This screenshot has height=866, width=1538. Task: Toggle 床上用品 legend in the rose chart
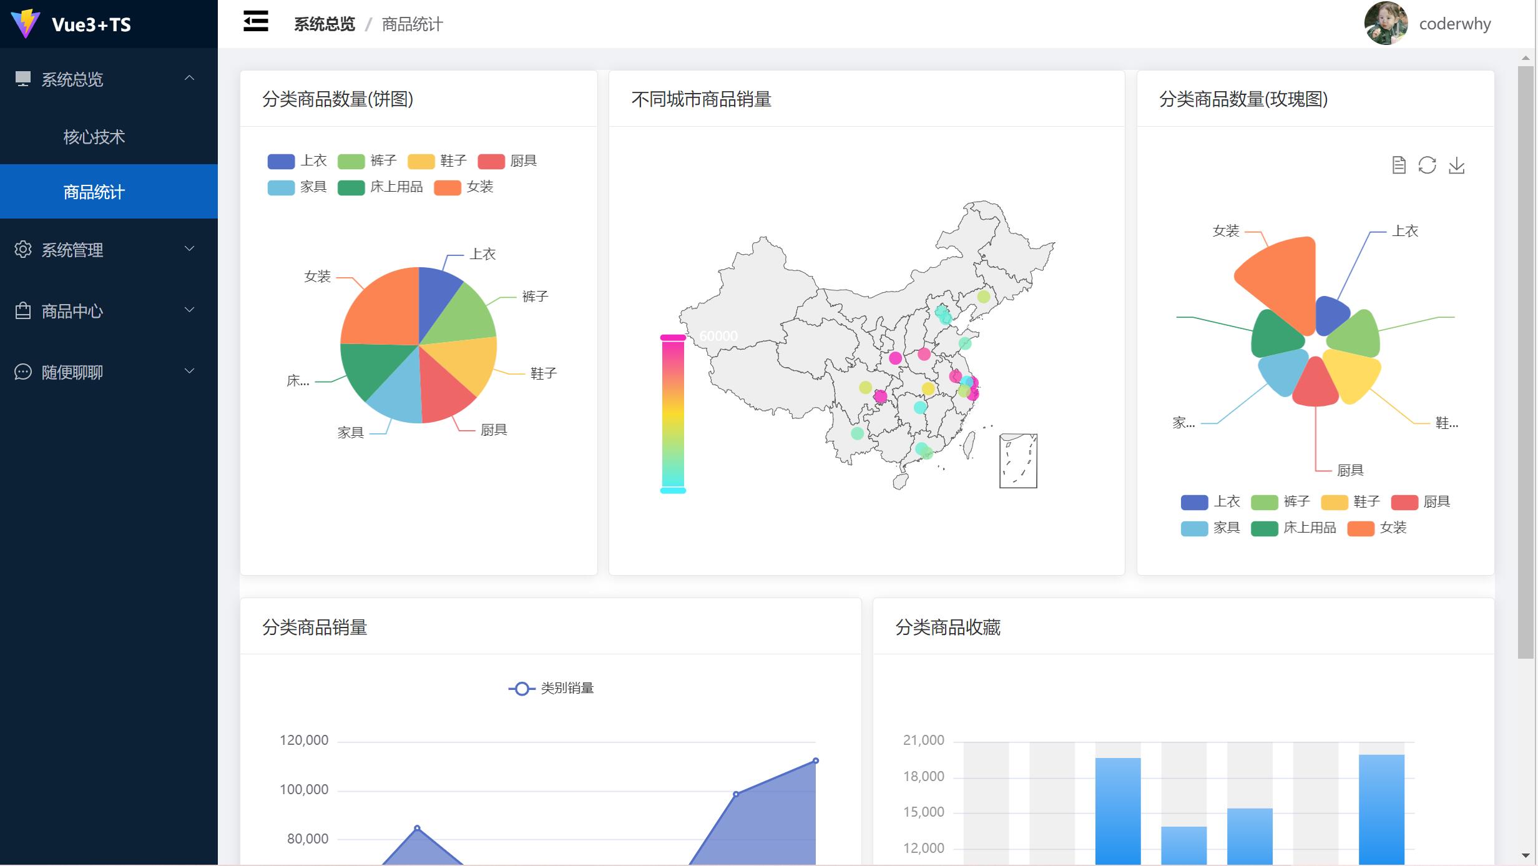pyautogui.click(x=1265, y=529)
